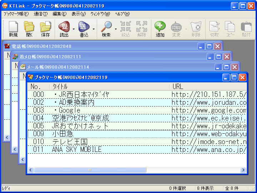The image size is (257, 193).
Task: Click URL cell http://www.ana.co.jp/
Action: tap(209, 149)
